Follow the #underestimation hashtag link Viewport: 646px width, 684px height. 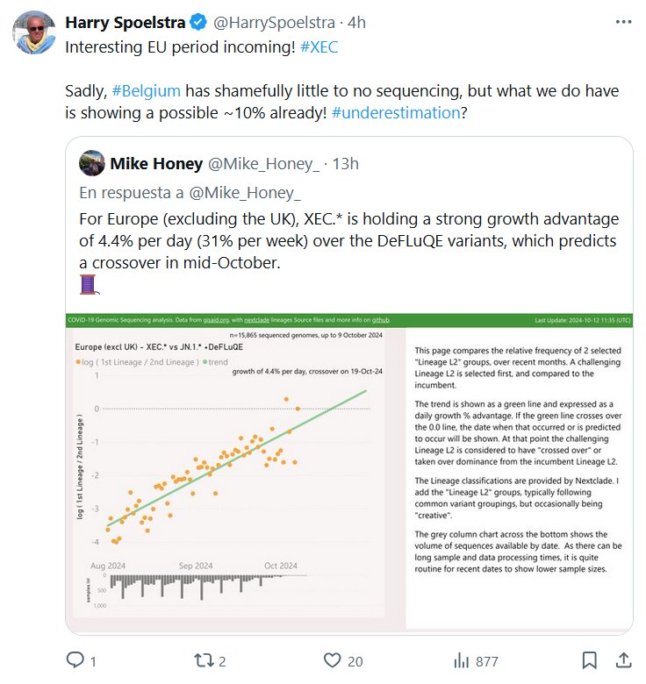point(396,112)
